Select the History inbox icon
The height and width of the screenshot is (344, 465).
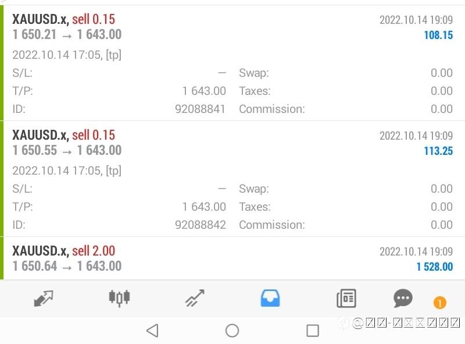[x=270, y=299]
